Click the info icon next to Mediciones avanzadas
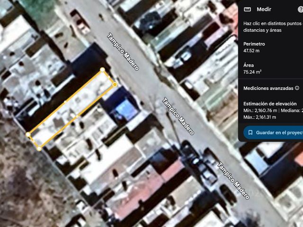 coord(297,88)
